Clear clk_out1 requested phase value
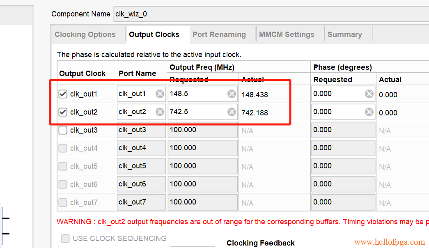429x248 pixels. click(369, 94)
